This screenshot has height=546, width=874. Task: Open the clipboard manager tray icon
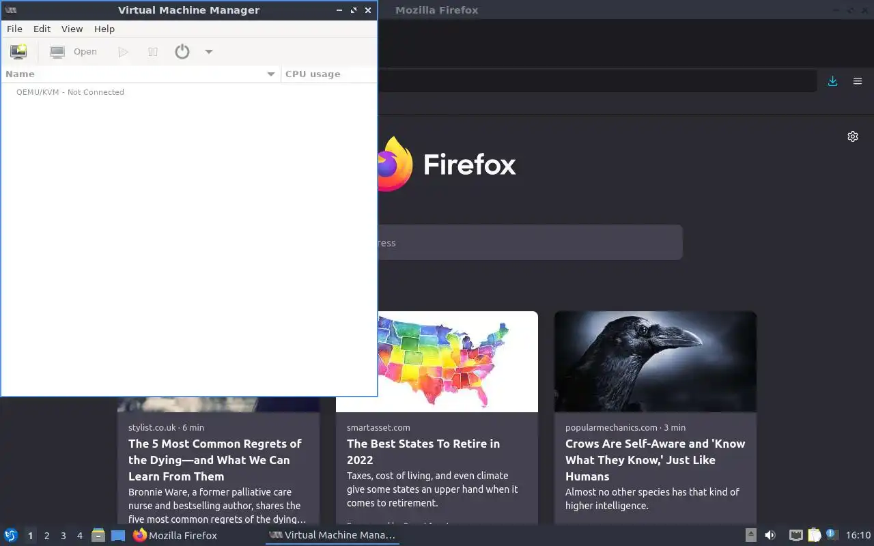point(814,535)
